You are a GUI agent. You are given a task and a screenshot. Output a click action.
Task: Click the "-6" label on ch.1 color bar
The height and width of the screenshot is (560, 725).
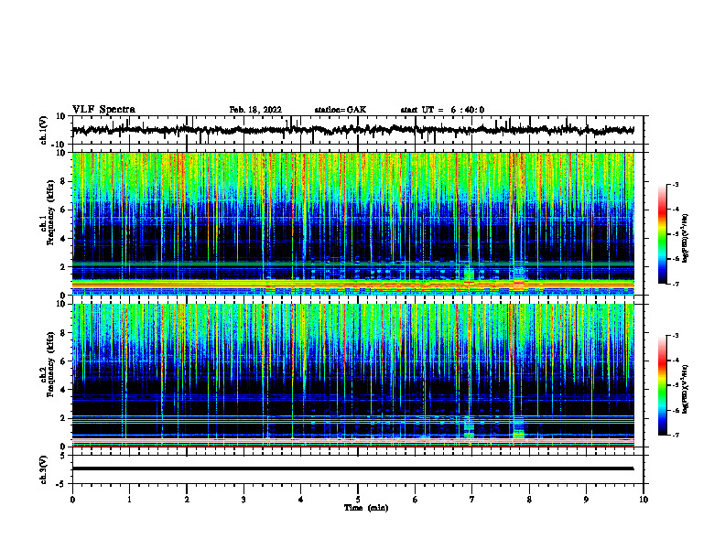pos(675,259)
